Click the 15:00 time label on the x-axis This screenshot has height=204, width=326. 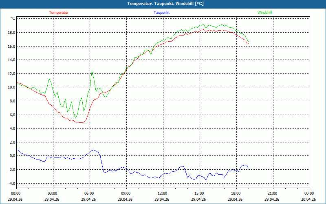point(199,193)
